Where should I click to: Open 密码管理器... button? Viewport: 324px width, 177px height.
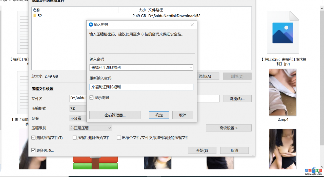coord(115,115)
